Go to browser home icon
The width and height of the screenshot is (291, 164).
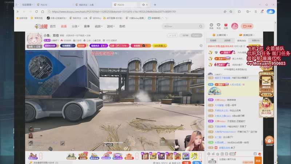(x=43, y=12)
